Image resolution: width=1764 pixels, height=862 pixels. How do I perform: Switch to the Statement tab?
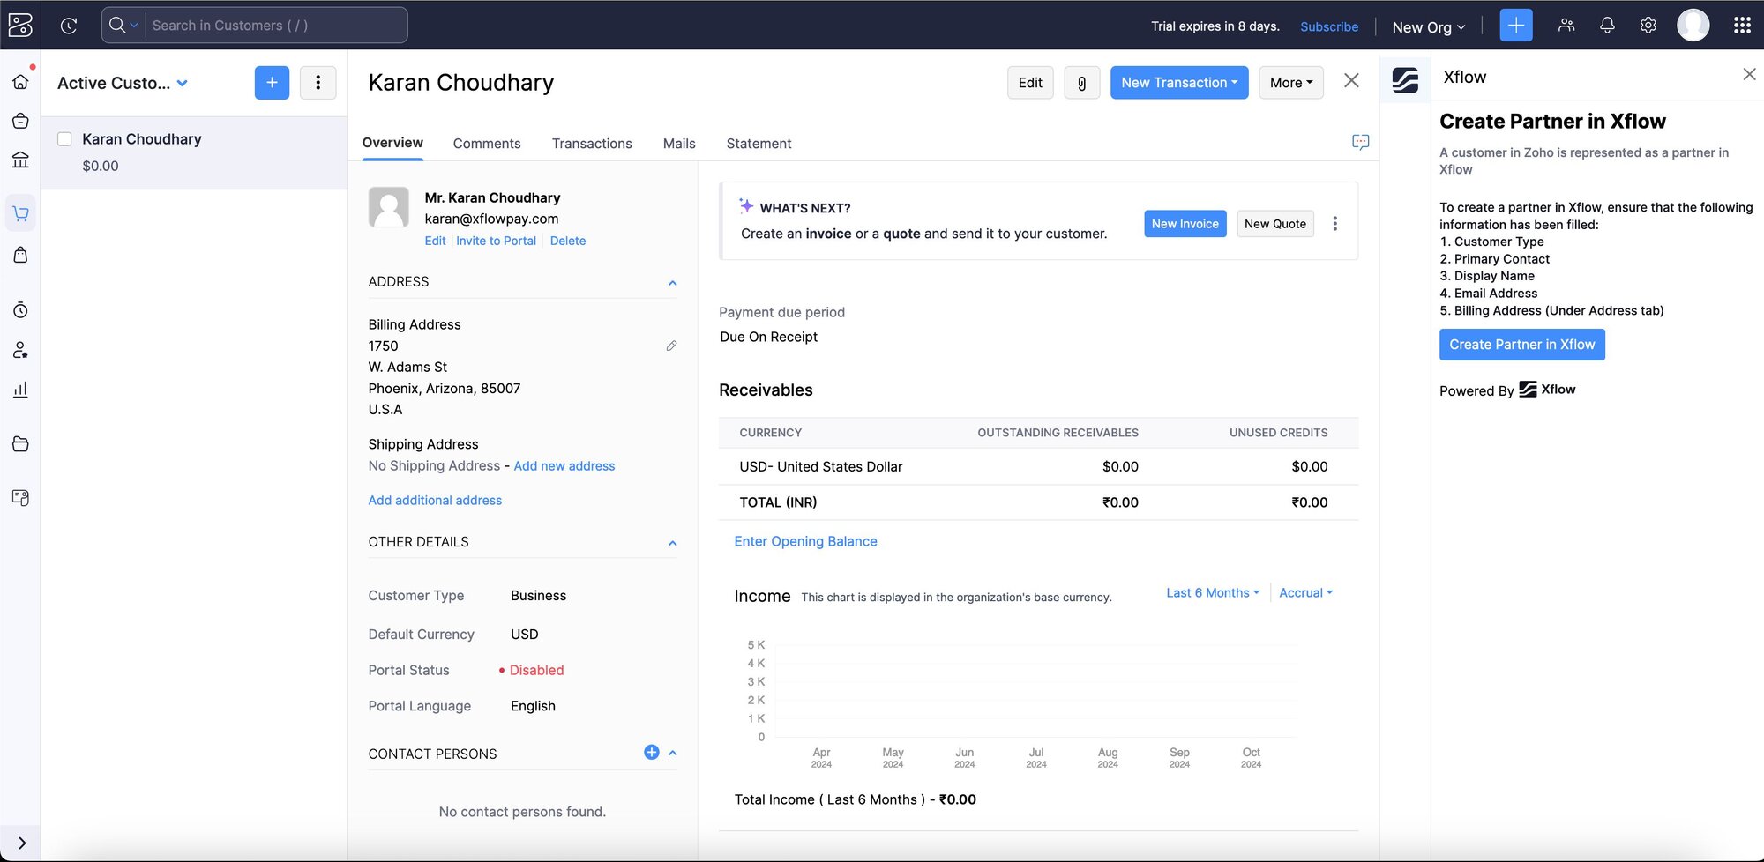758,144
